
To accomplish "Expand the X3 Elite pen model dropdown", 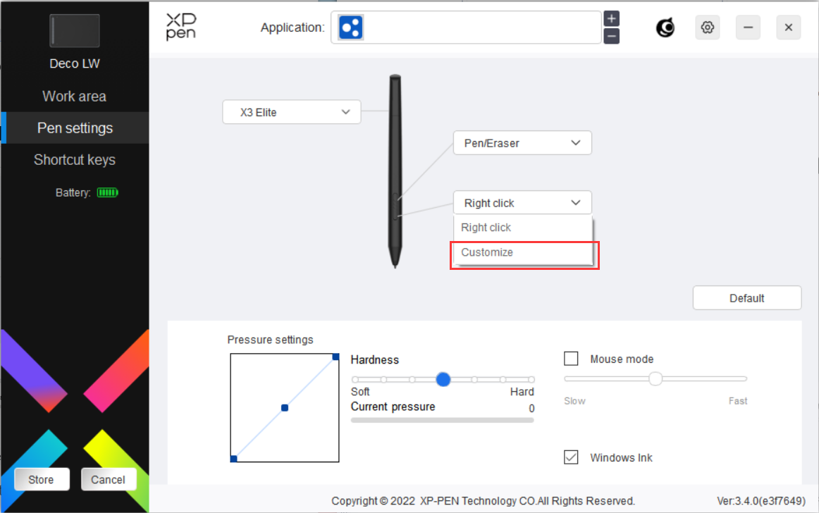I will pyautogui.click(x=292, y=112).
